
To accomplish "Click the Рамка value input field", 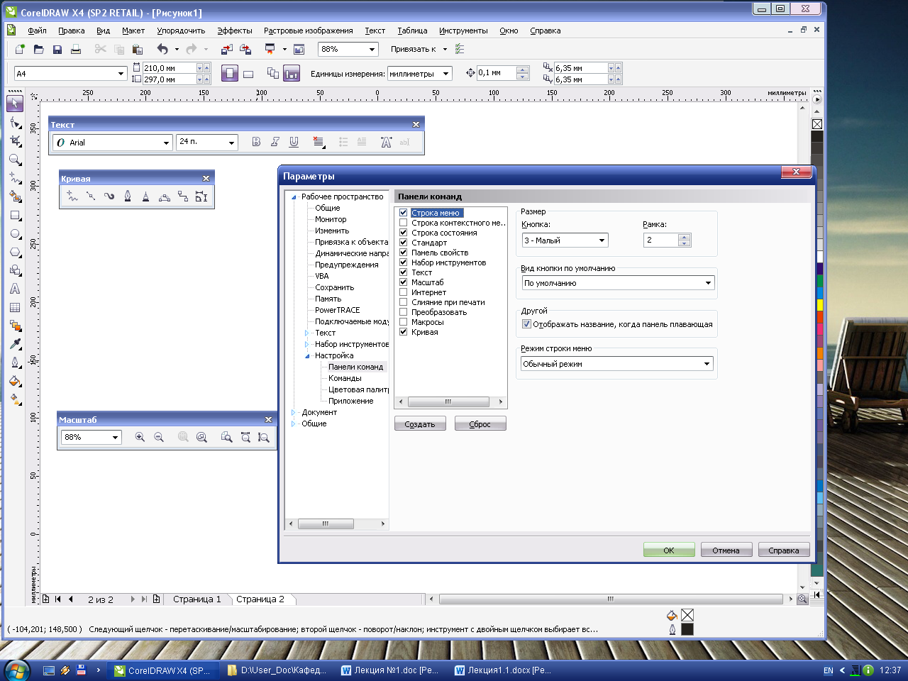I will click(661, 240).
